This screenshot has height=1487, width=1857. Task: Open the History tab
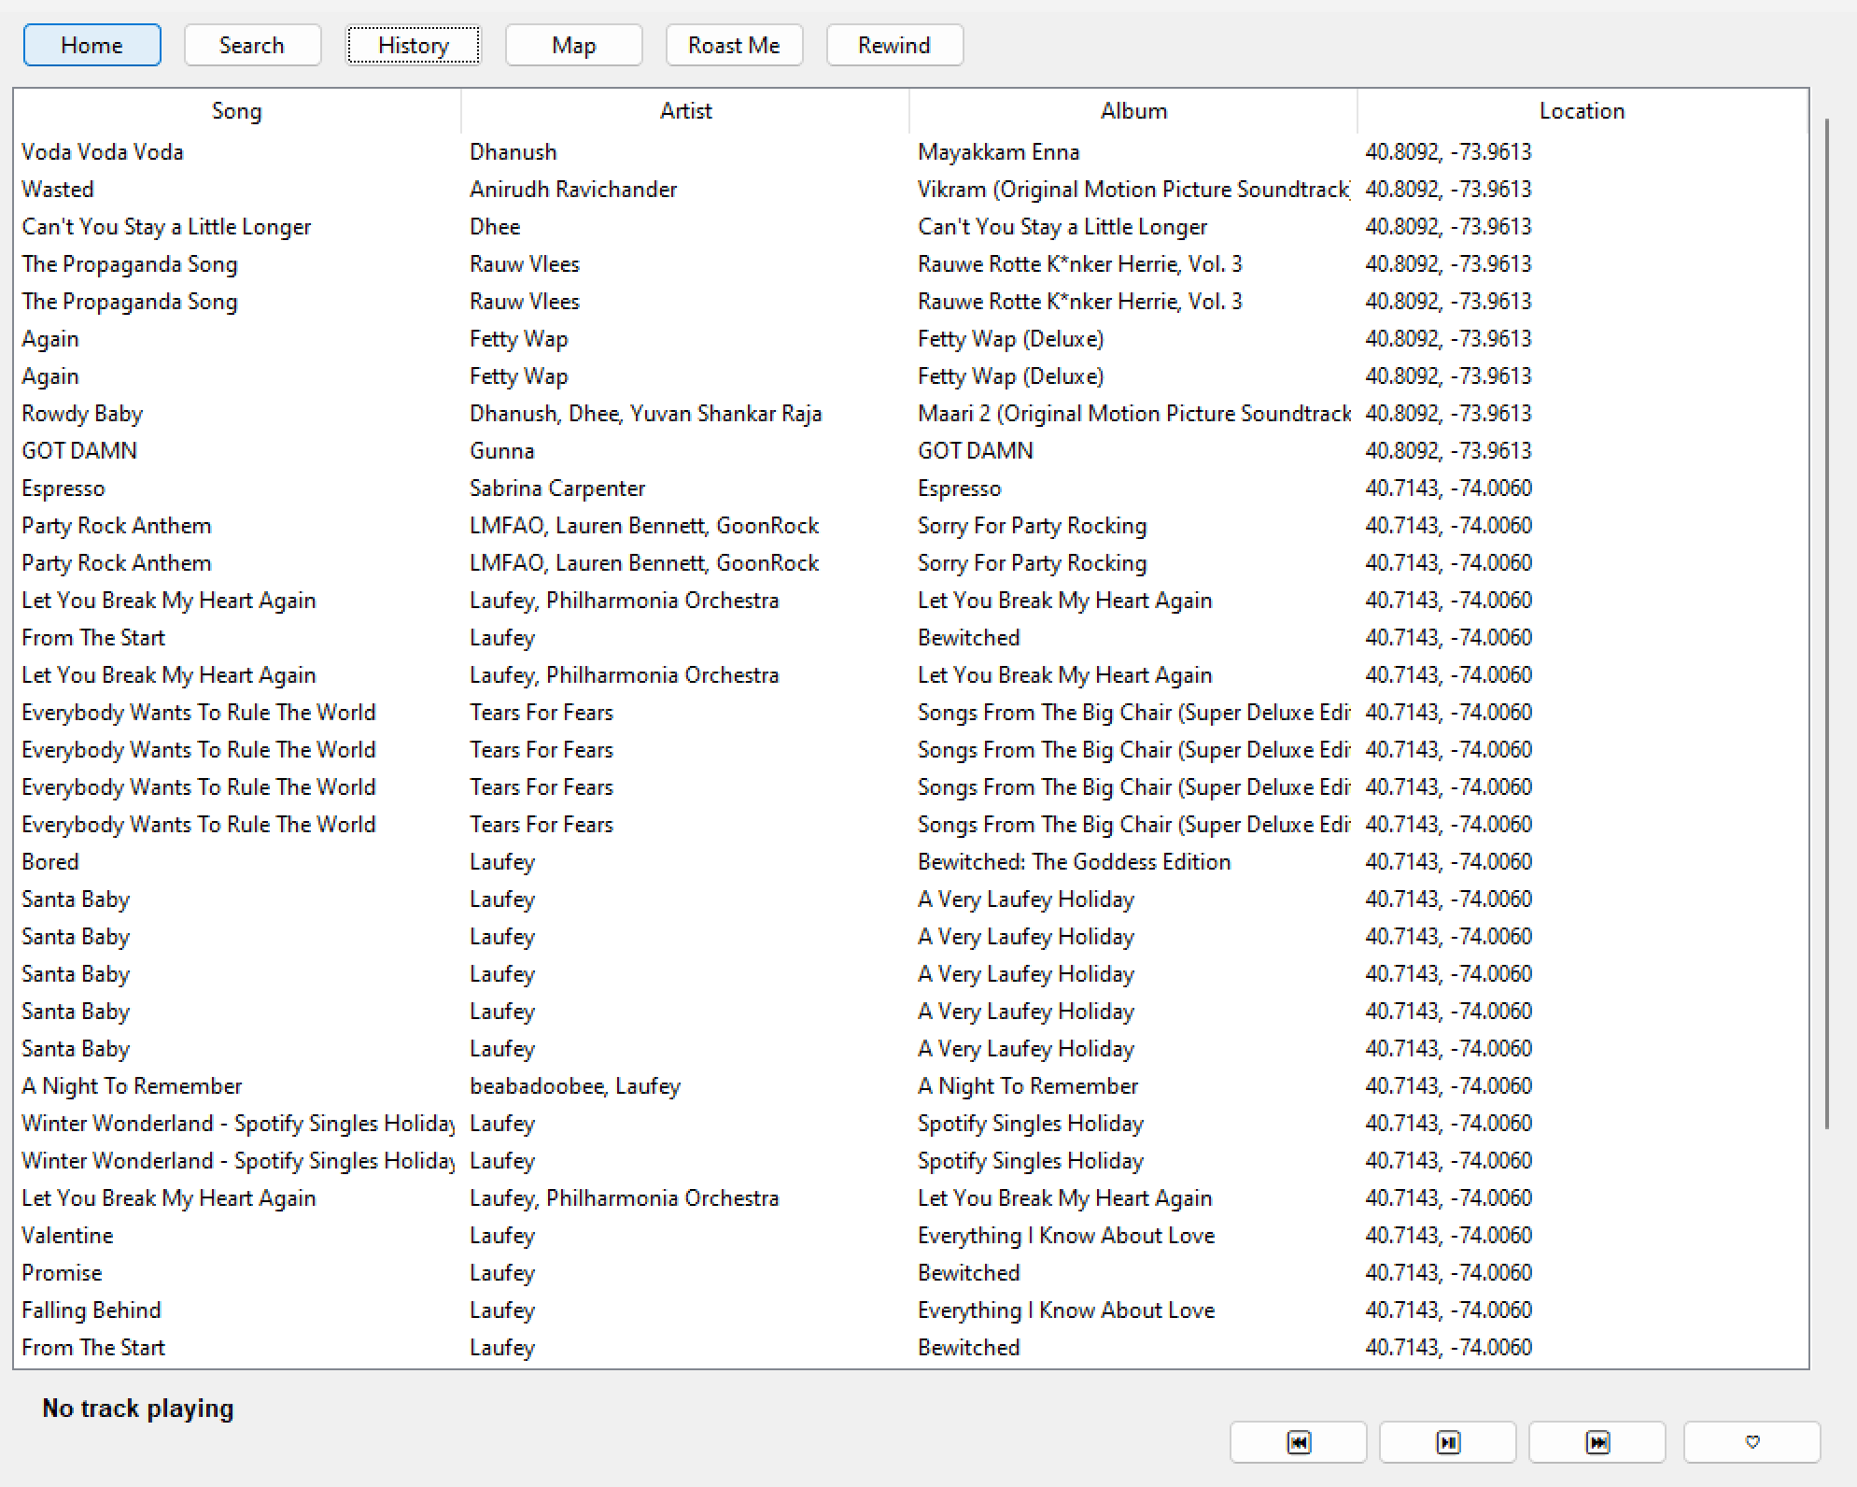(413, 45)
